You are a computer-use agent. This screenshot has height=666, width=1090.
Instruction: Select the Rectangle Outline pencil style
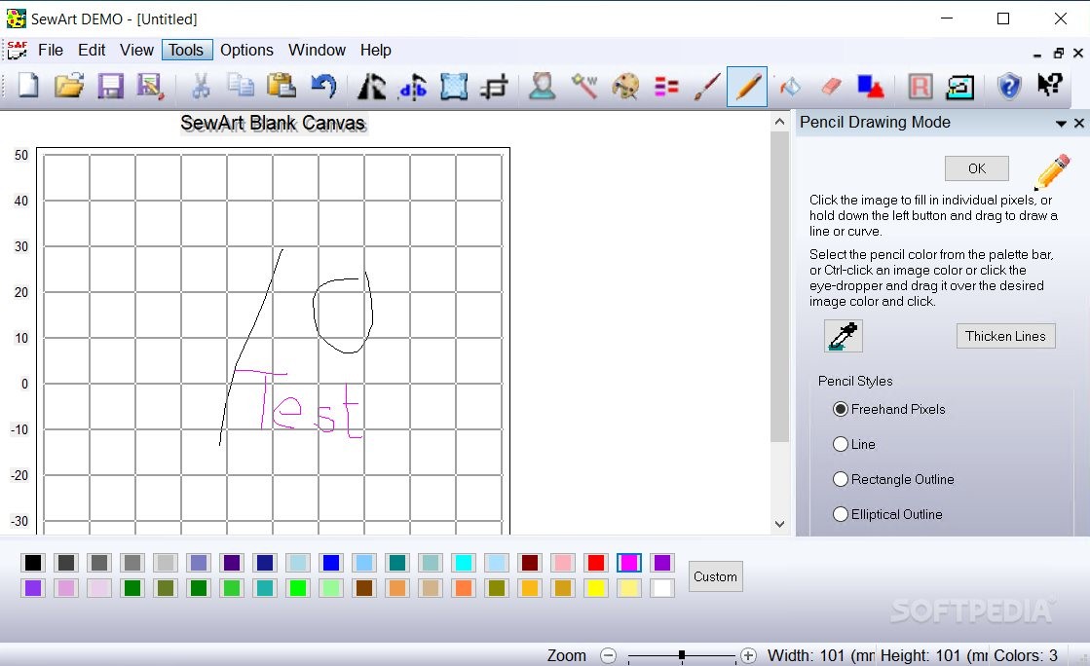pyautogui.click(x=893, y=479)
